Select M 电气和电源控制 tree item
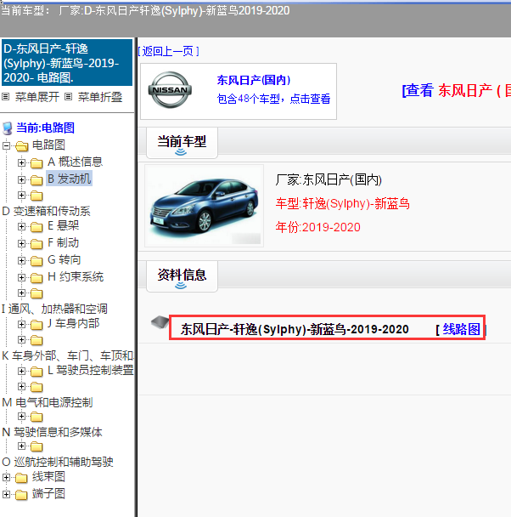 coord(48,402)
